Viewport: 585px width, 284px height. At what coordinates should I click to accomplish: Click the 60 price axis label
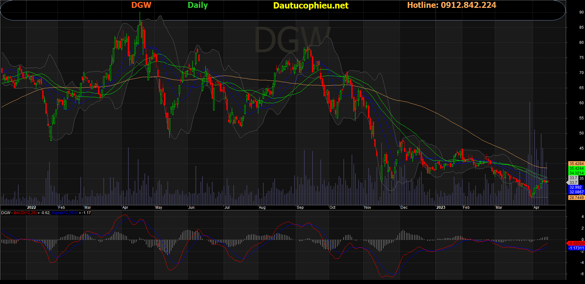[x=581, y=103]
